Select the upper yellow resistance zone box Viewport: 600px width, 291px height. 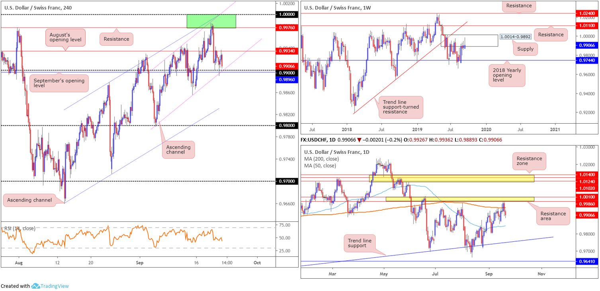click(451, 178)
